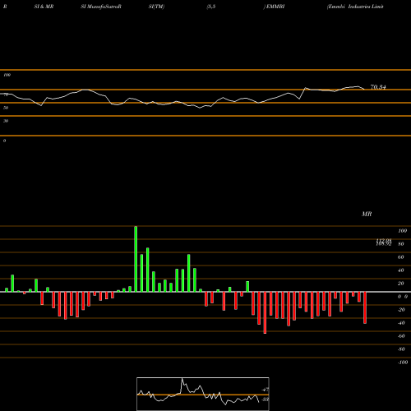Click the 33 value in the mini chart
This screenshot has width=411, height=411.
265,399
